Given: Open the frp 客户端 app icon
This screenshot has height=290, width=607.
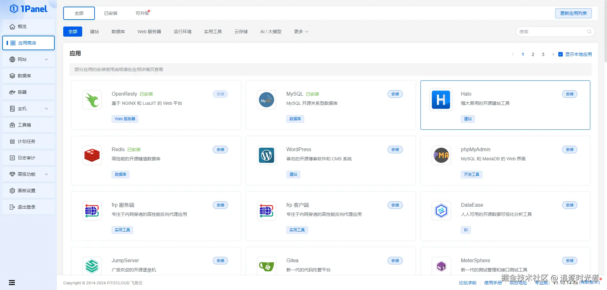Looking at the screenshot, I should (267, 211).
